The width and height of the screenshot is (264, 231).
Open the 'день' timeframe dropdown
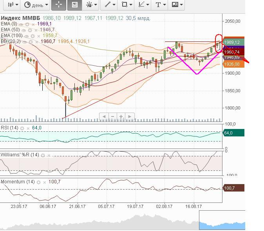tap(36, 5)
